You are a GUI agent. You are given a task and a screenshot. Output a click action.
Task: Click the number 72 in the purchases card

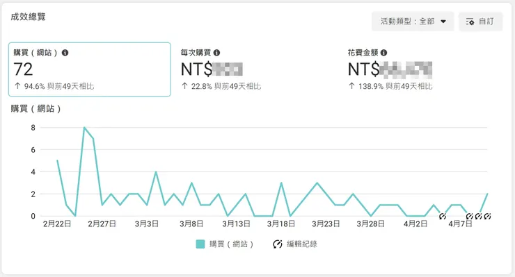pyautogui.click(x=23, y=69)
